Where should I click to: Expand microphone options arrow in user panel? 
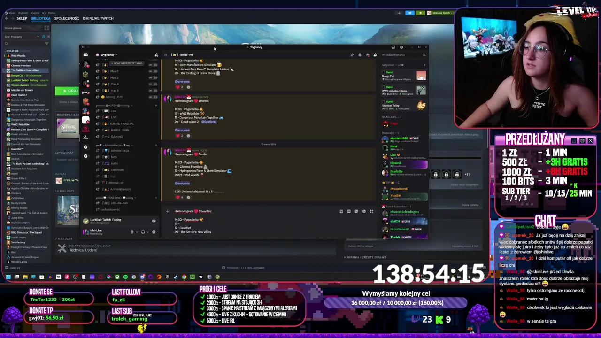coord(137,232)
